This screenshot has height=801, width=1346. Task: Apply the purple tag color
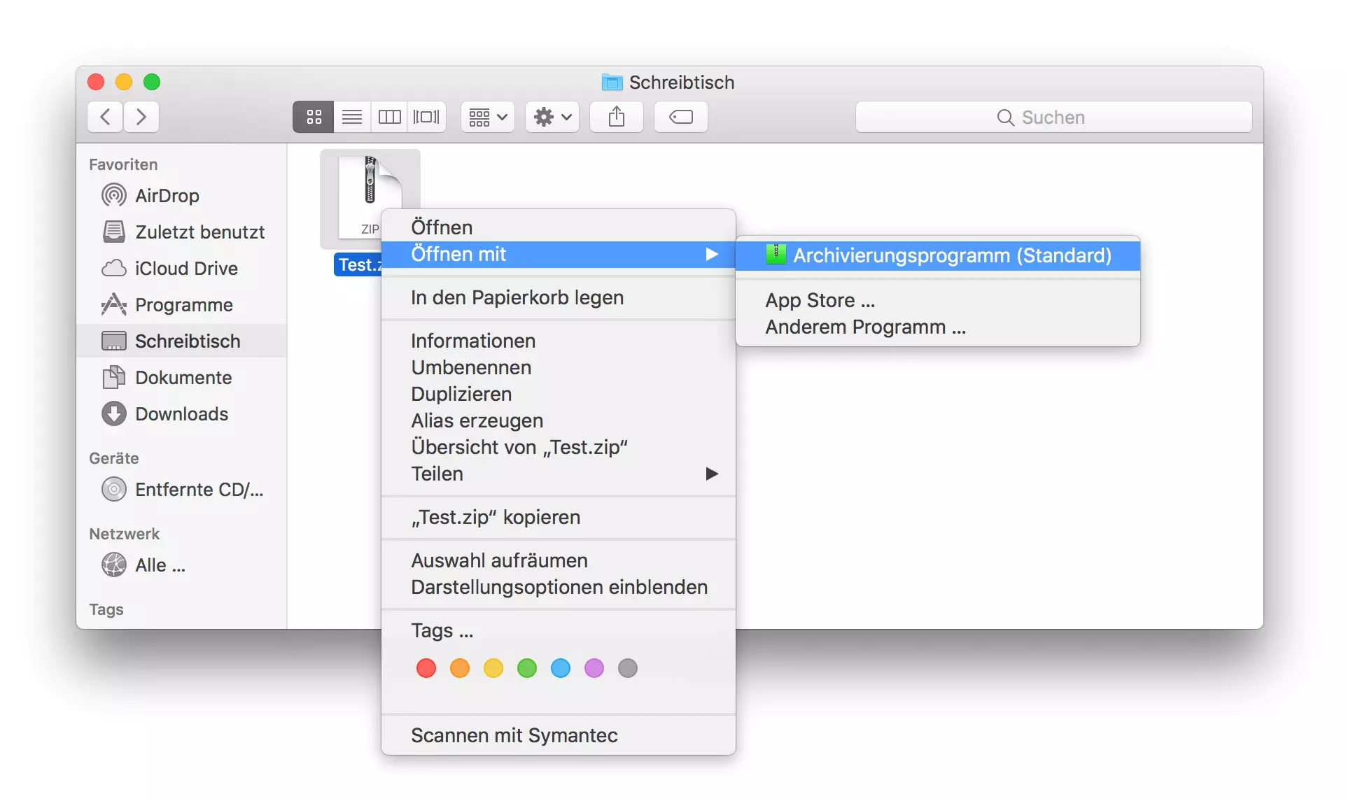coord(594,668)
